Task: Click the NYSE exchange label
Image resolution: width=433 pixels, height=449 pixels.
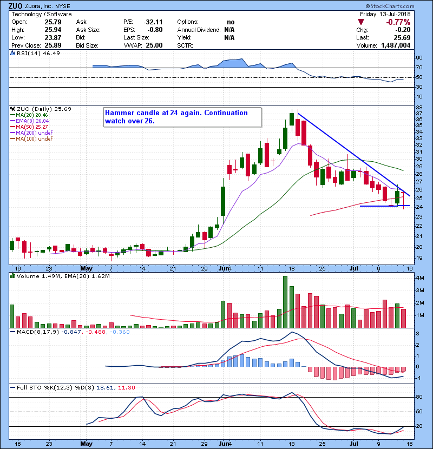Action: pos(62,6)
